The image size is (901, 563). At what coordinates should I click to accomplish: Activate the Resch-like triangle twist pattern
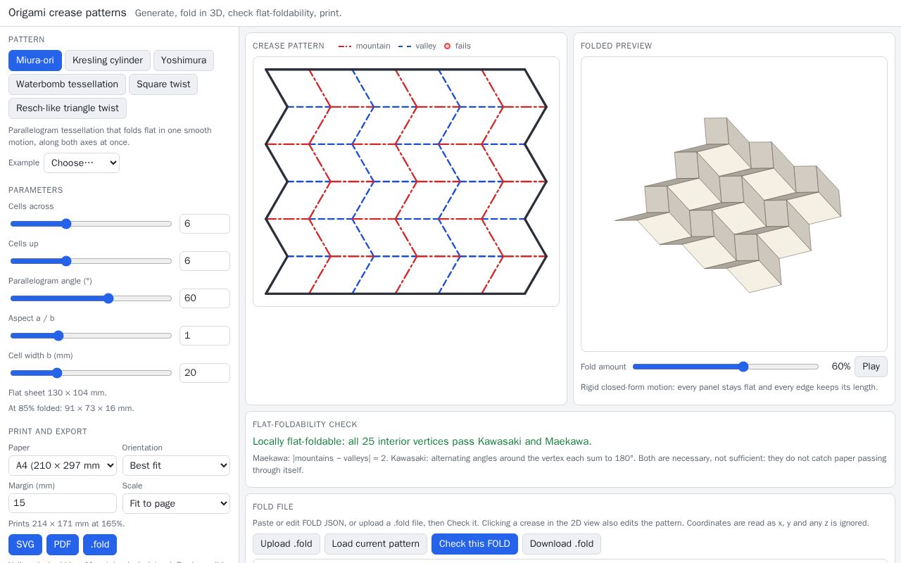[68, 108]
